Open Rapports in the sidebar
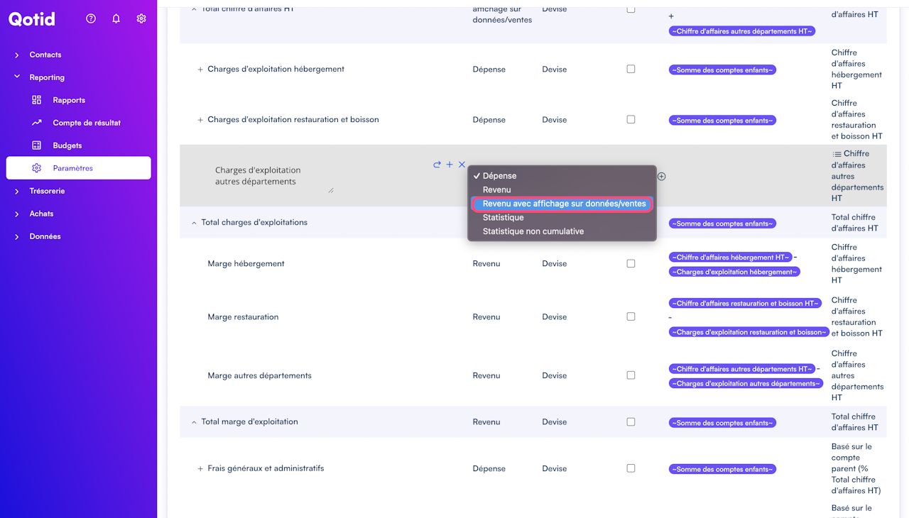The height and width of the screenshot is (518, 909). click(69, 100)
